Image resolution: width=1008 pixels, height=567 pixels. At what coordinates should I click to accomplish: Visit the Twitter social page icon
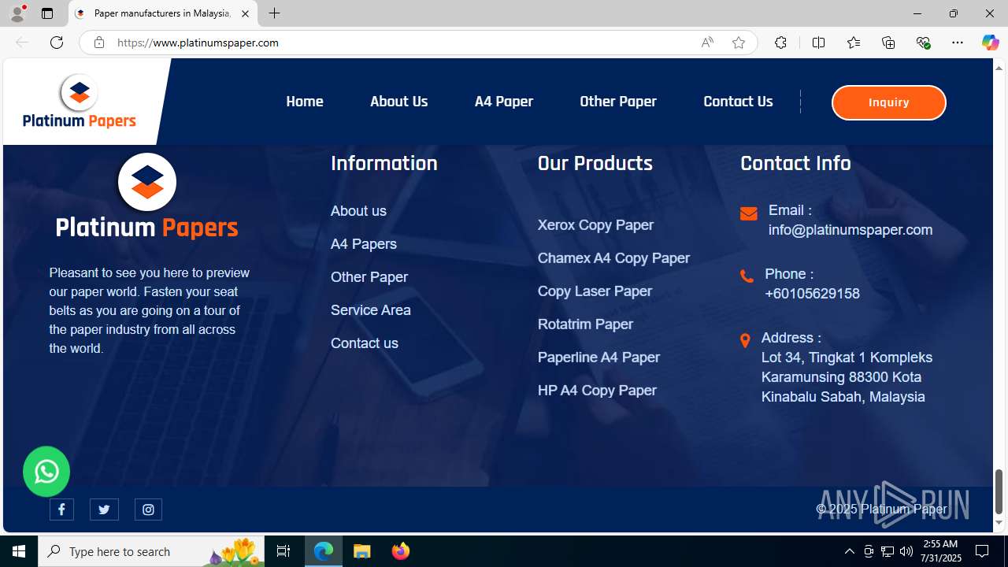tap(104, 510)
